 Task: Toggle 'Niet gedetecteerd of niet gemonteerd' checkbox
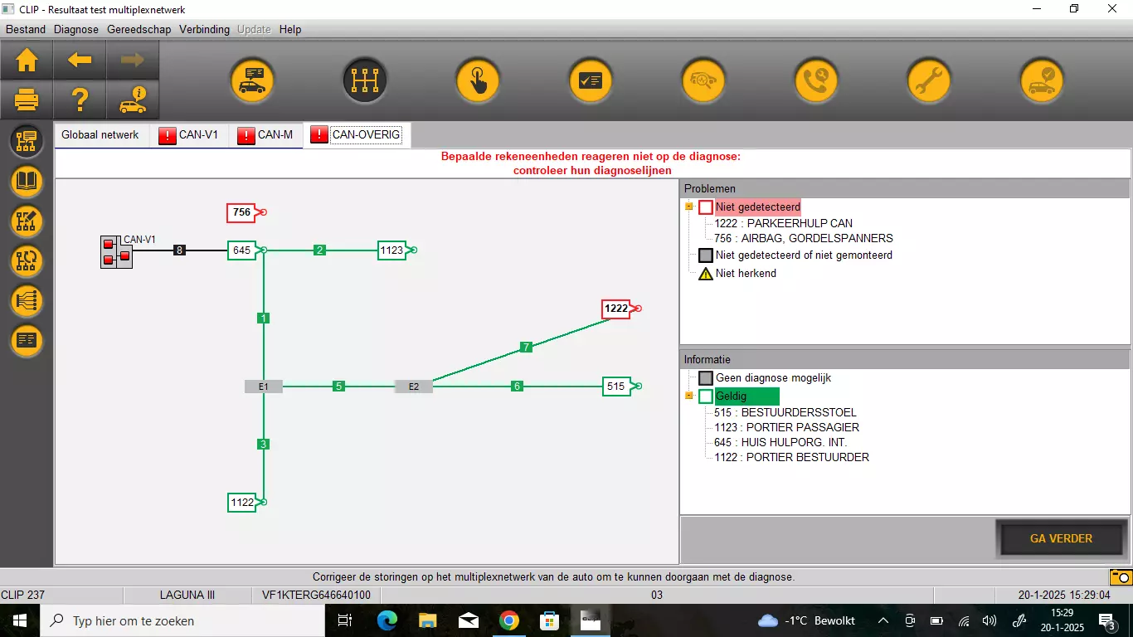coord(706,255)
